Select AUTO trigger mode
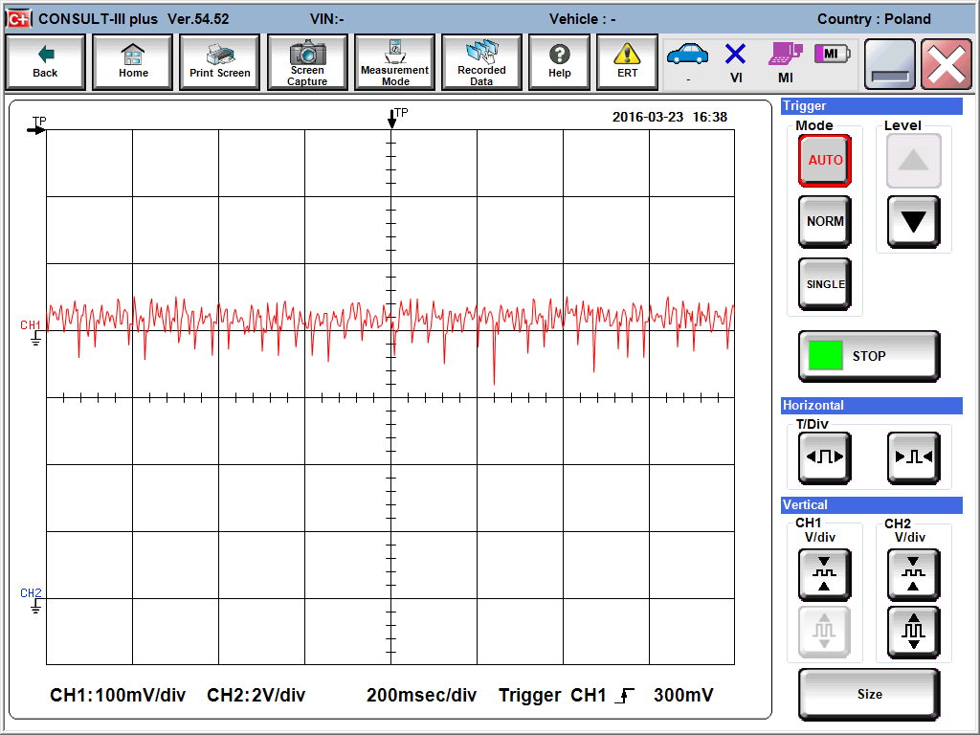This screenshot has width=980, height=735. click(825, 161)
